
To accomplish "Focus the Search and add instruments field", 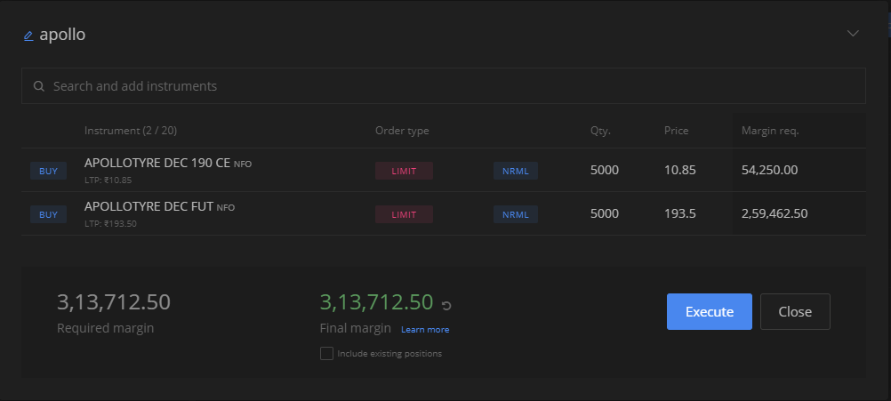I will [443, 85].
